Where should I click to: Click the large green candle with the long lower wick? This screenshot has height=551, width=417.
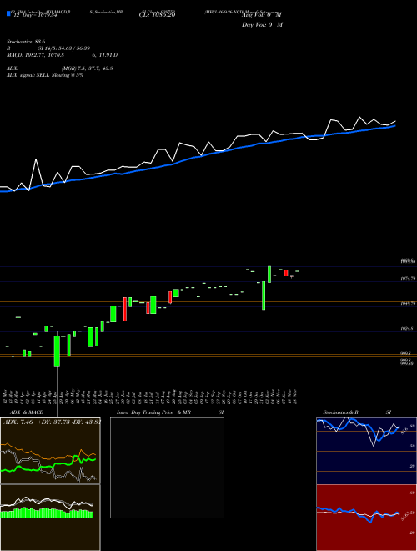(x=57, y=351)
